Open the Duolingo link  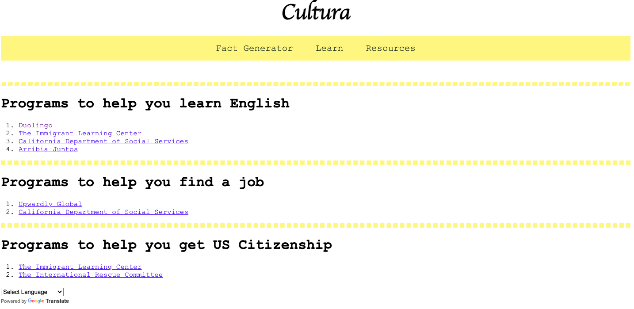[35, 126]
